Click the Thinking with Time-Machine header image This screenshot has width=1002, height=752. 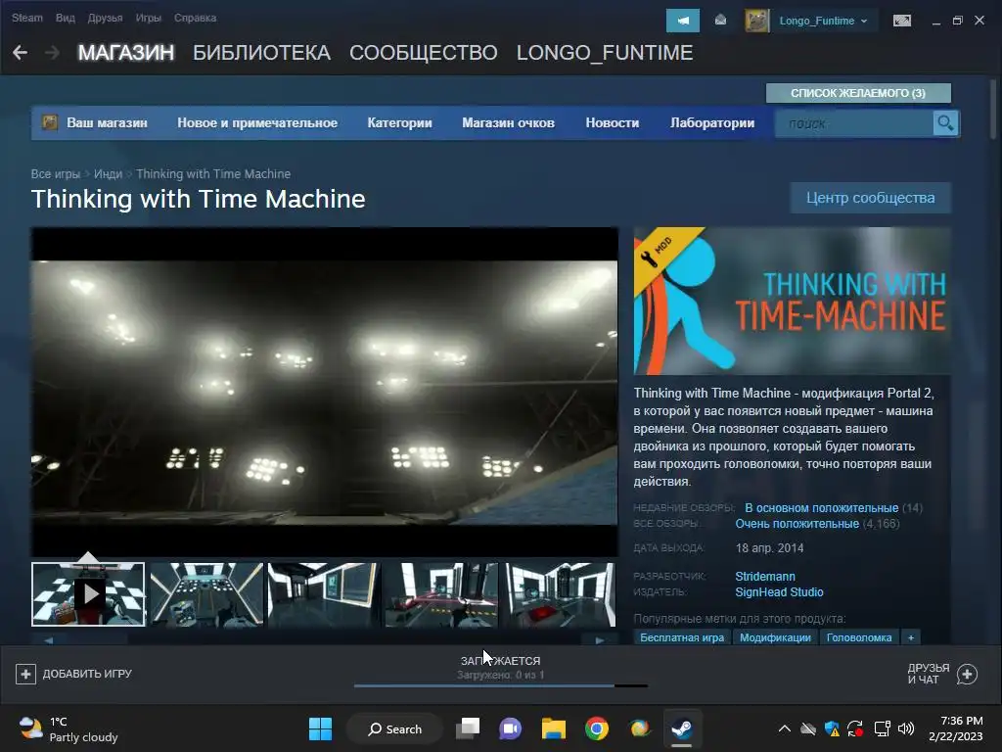793,301
